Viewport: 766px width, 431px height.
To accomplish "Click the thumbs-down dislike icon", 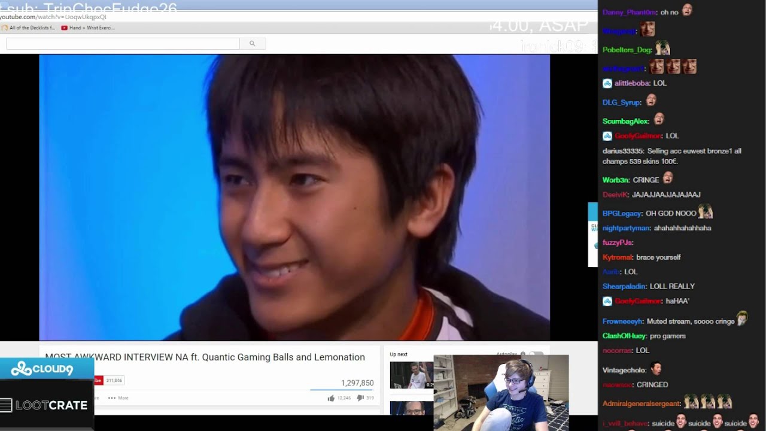I will click(x=360, y=398).
